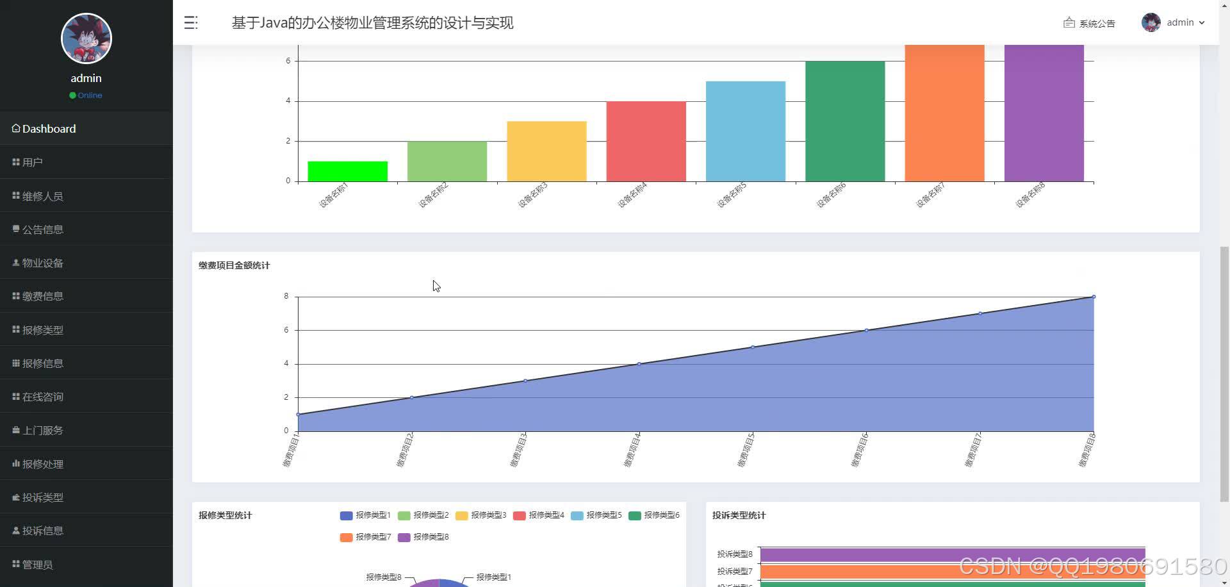Click the grid icon beside 维修人员
Viewport: 1230px width, 587px height.
pyautogui.click(x=16, y=195)
